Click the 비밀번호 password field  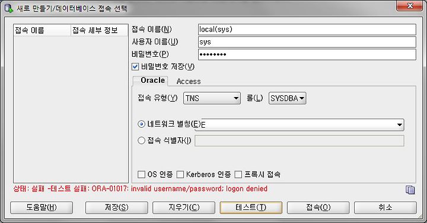pos(307,54)
